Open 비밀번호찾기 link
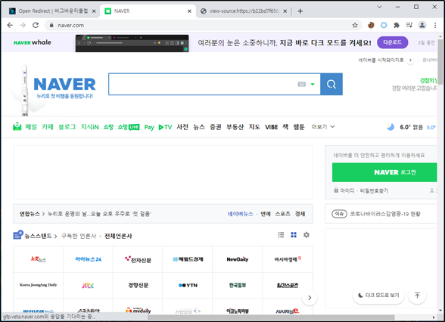Image resolution: width=445 pixels, height=322 pixels. [x=374, y=190]
